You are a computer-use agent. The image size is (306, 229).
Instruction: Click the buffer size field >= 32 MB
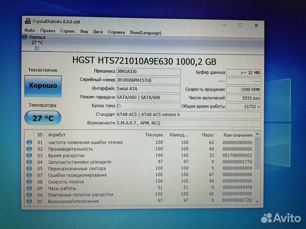pyautogui.click(x=244, y=73)
